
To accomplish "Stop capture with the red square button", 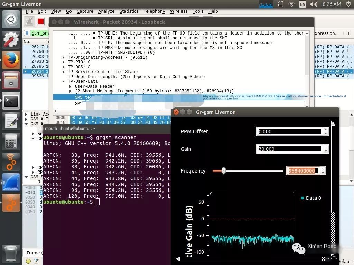I will [x=41, y=21].
